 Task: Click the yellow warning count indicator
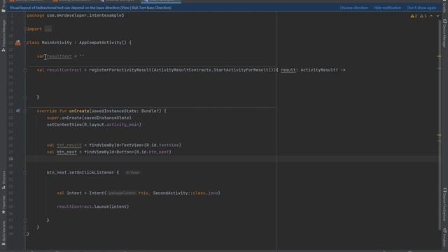coord(414,16)
